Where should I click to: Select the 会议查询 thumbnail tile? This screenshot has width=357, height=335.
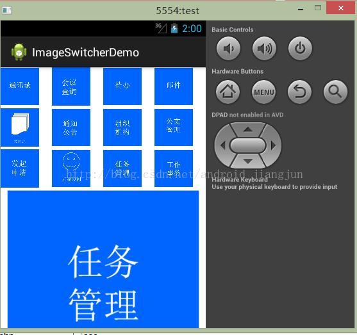pos(71,86)
